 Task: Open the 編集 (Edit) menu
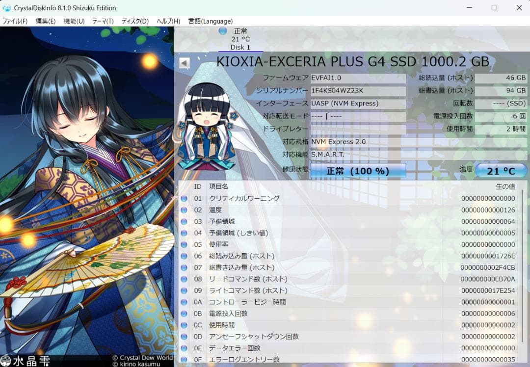pos(45,21)
